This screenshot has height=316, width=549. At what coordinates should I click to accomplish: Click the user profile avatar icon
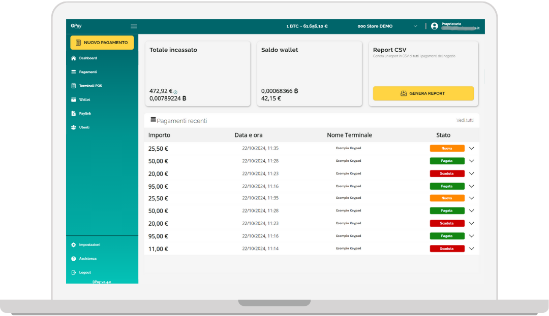pos(434,26)
